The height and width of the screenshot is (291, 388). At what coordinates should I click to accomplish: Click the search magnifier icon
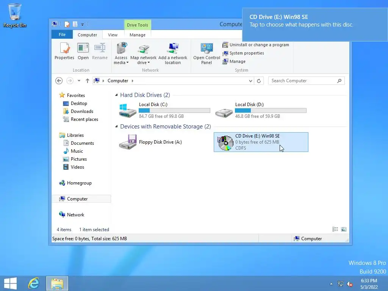click(339, 81)
